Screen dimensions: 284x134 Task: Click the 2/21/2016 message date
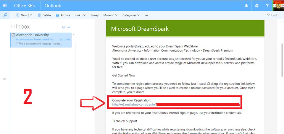[x=65, y=40]
